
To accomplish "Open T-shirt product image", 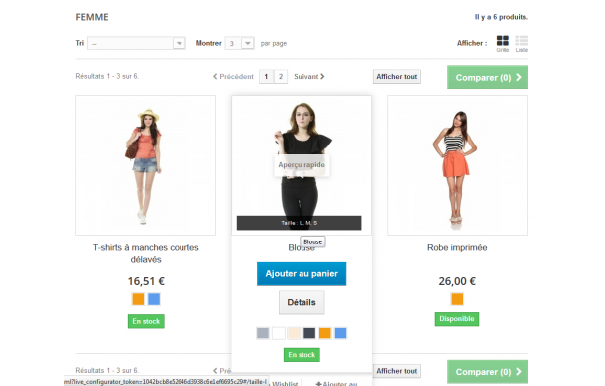I will 146,165.
